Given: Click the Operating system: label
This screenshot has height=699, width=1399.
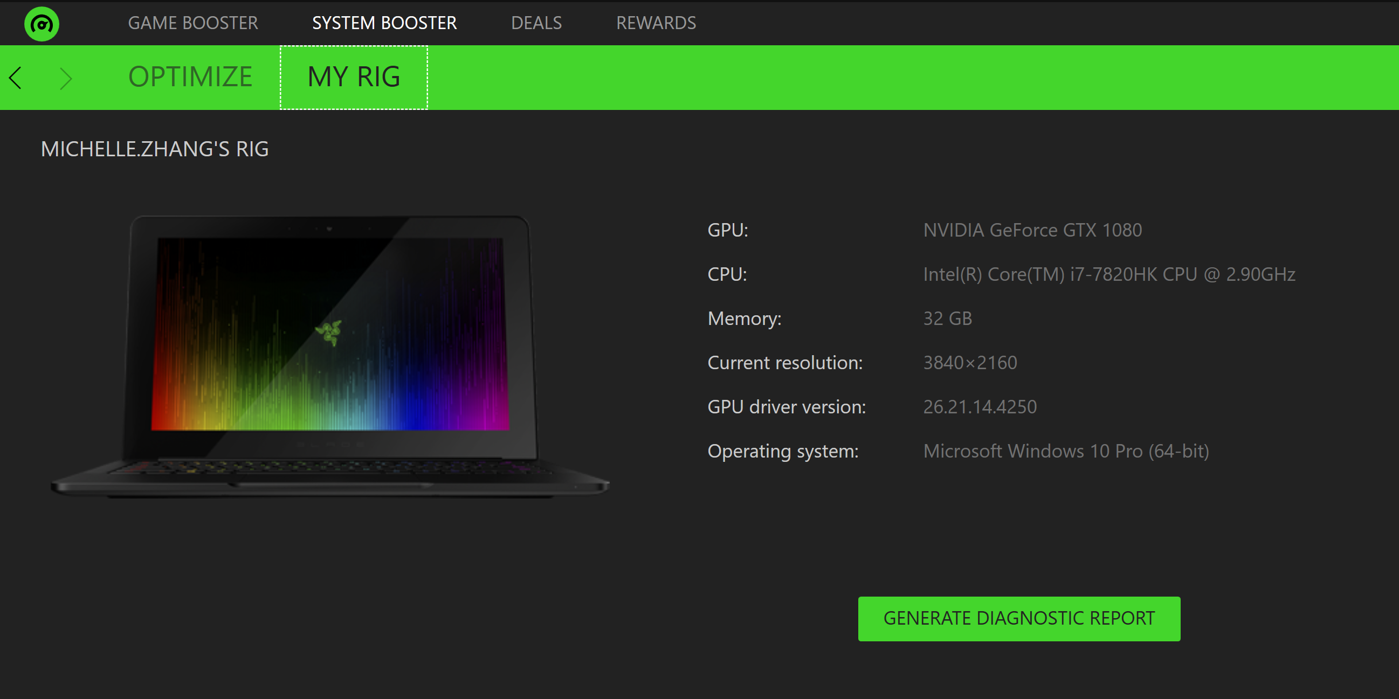Looking at the screenshot, I should [783, 452].
